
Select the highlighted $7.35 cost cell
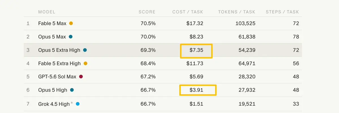[196, 51]
